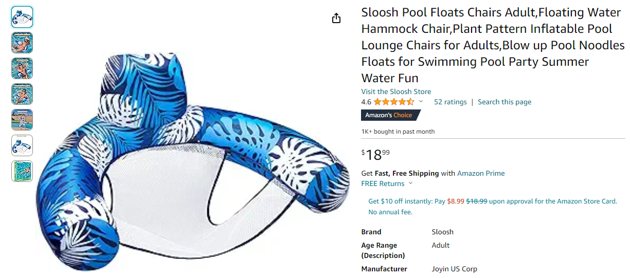Click the Search this page link
Screen dimensions: 630x278
[504, 102]
